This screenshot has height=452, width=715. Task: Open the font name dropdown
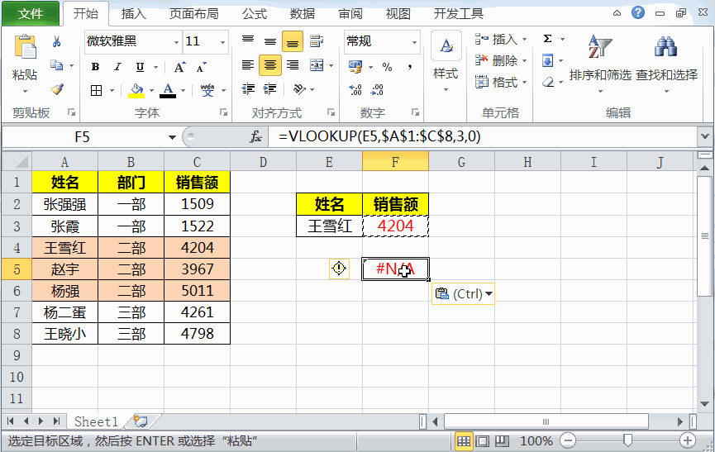point(176,42)
